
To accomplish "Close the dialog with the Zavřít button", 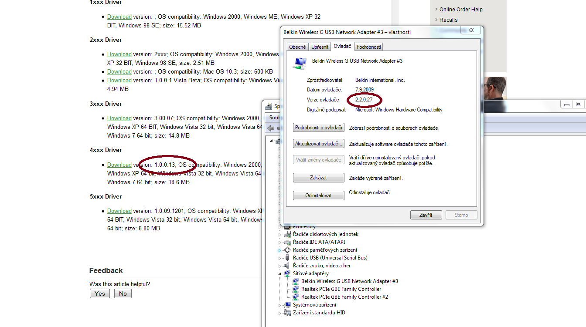I will point(426,215).
